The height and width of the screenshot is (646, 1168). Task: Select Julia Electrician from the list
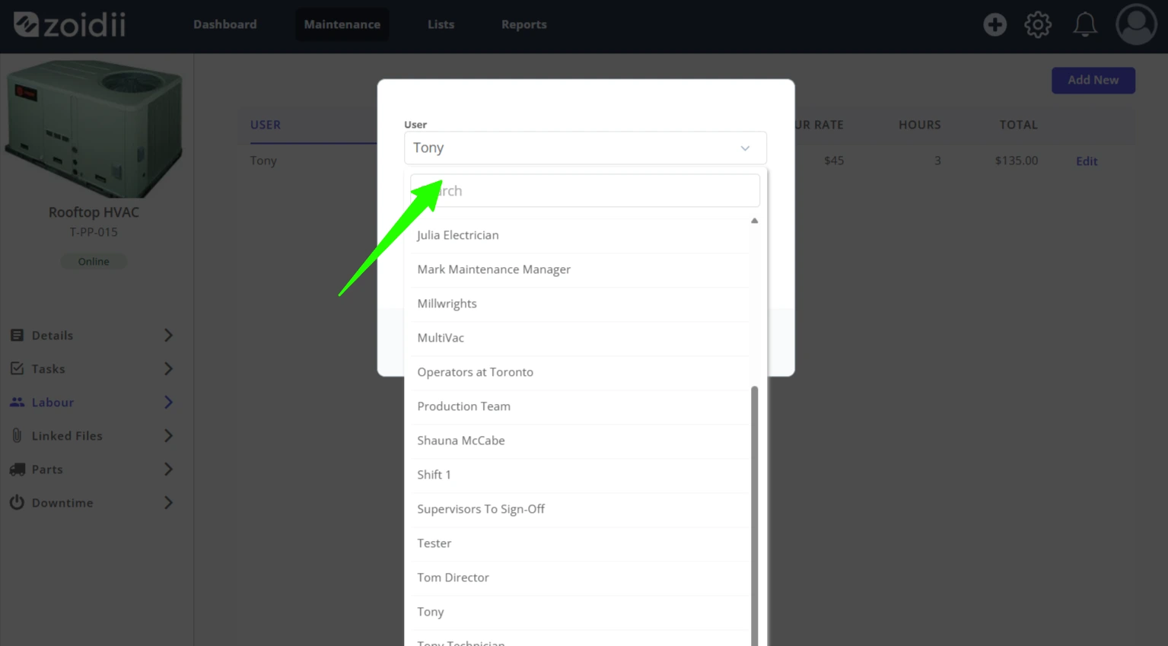pos(580,235)
